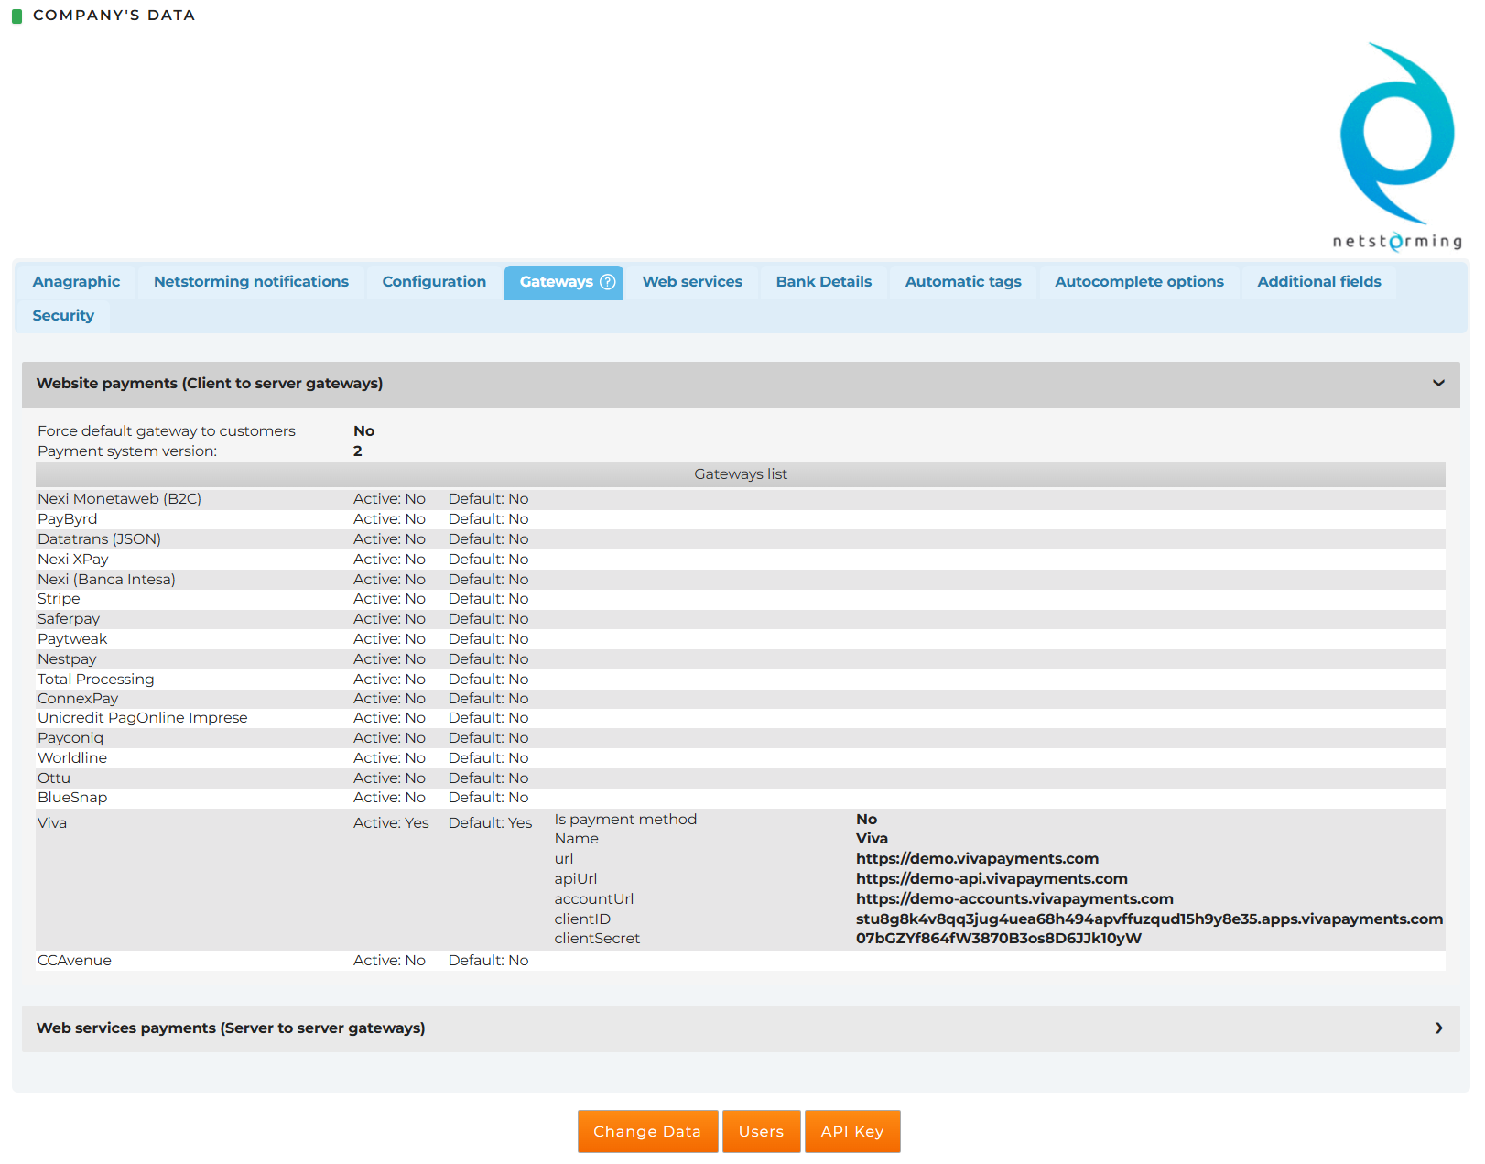
Task: Click the Viva gateway row name
Action: tap(52, 823)
